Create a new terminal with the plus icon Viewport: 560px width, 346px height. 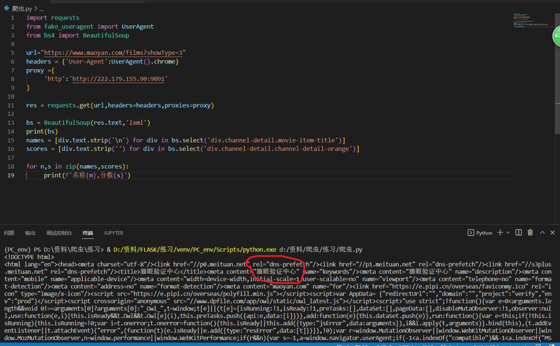(500, 232)
